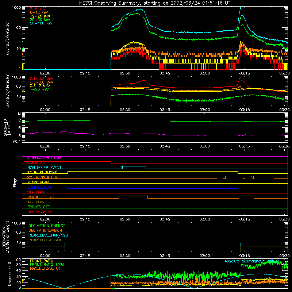292x292 pixels.
Task: Click the DECIMATION_ENERGY legend label
Action: click(47, 226)
